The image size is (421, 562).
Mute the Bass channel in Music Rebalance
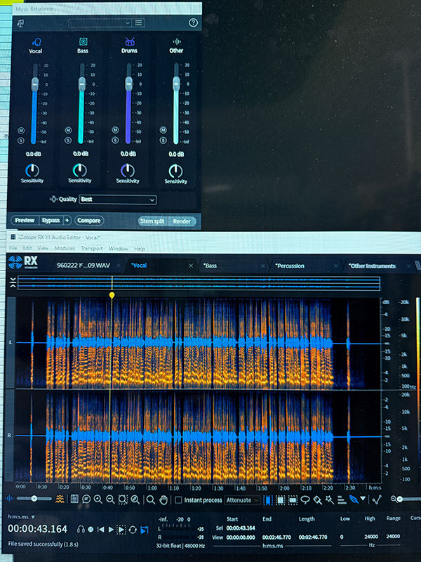point(68,130)
